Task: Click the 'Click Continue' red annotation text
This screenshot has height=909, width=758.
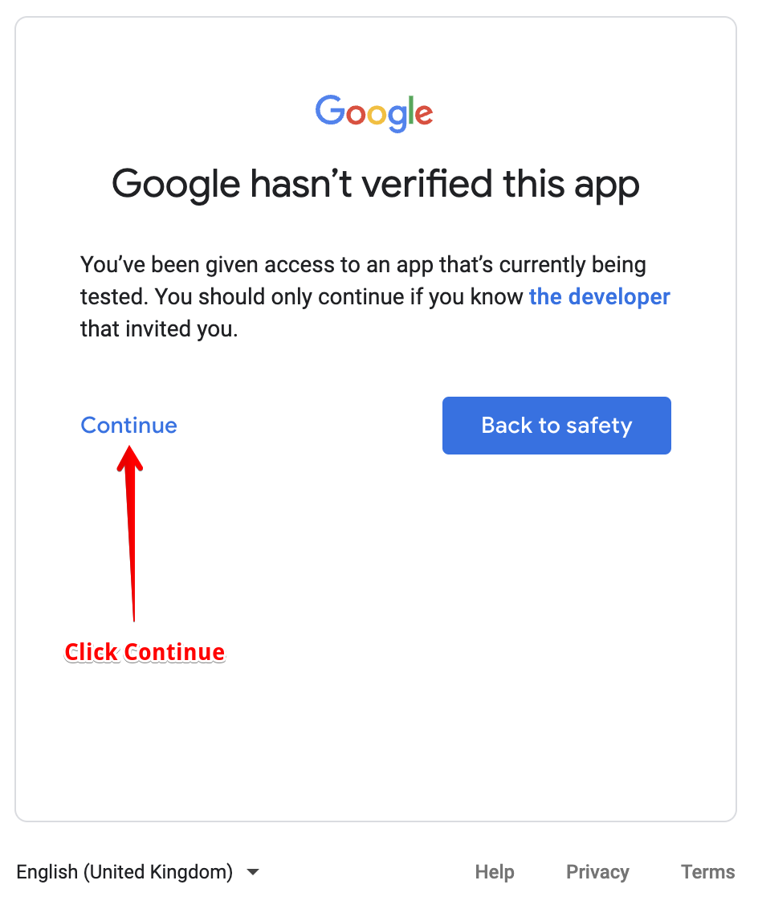Action: 145,652
